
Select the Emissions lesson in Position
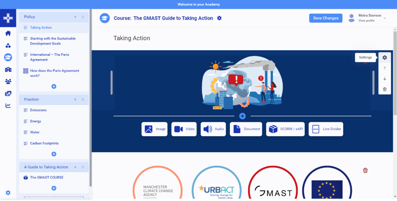tap(38, 110)
